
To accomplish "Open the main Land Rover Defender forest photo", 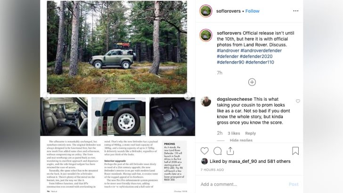I will 117,47.
